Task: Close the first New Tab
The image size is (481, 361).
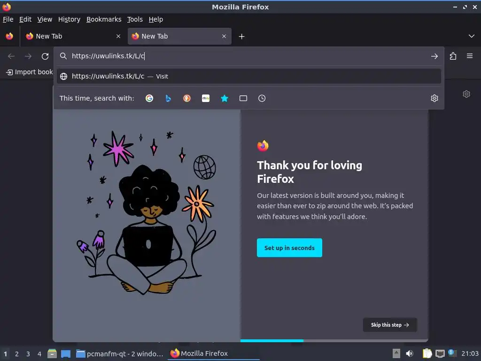Action: pyautogui.click(x=118, y=36)
